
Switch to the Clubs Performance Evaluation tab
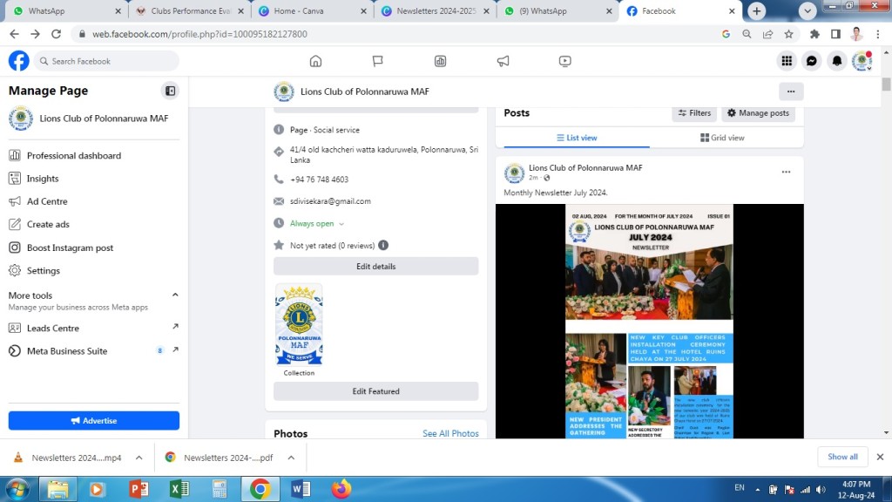pyautogui.click(x=190, y=10)
